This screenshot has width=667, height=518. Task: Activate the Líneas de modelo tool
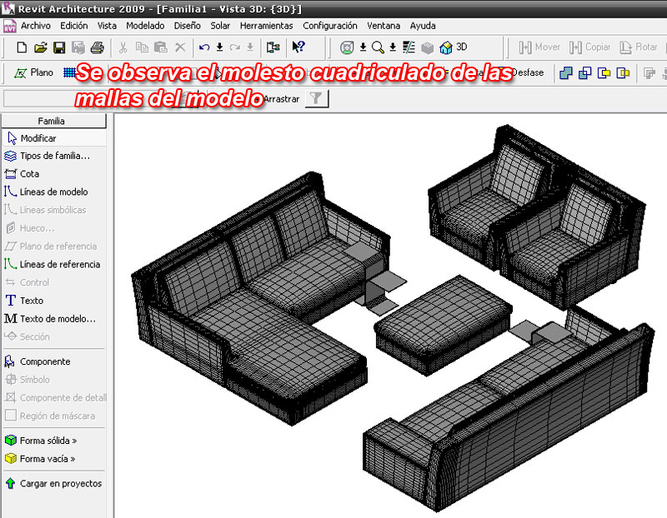pos(53,192)
